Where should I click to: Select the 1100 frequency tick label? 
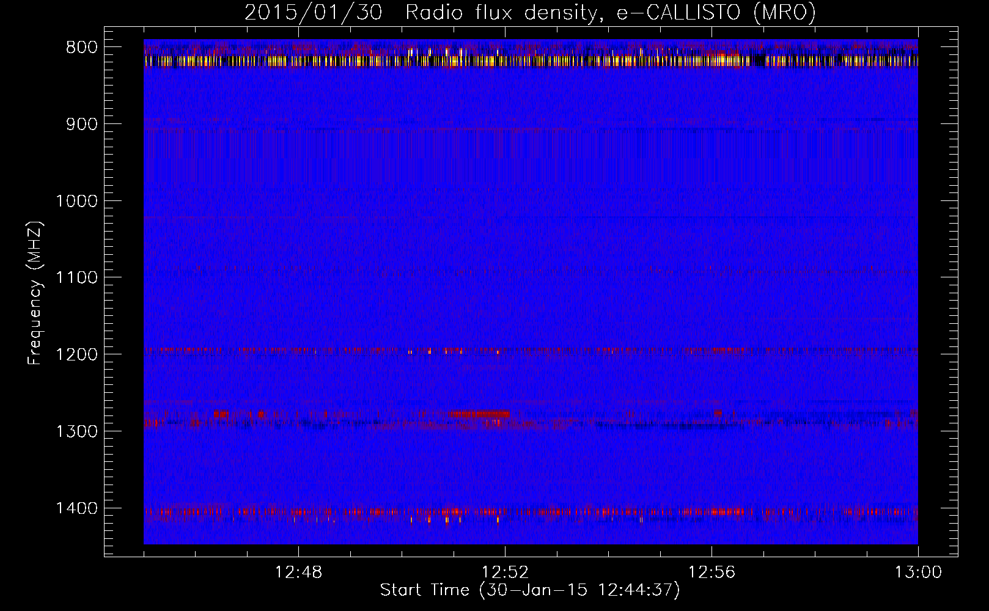click(x=76, y=278)
